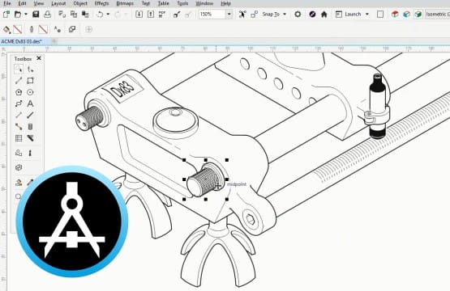Screen dimensions: 450x291
Task: Choose the Polygon tool in Toolbox
Action: pyautogui.click(x=19, y=92)
